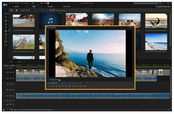Click the preview playback seek slider

pyautogui.click(x=60, y=80)
